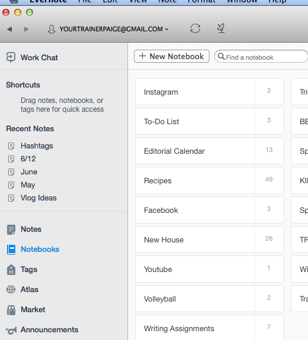Click the Announcements megaphone icon

click(x=11, y=331)
